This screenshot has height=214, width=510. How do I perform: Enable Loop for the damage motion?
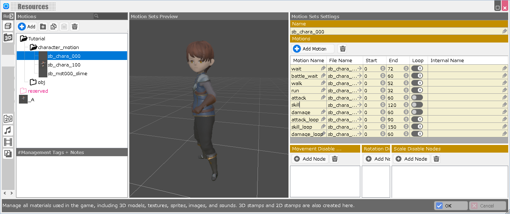[417, 112]
